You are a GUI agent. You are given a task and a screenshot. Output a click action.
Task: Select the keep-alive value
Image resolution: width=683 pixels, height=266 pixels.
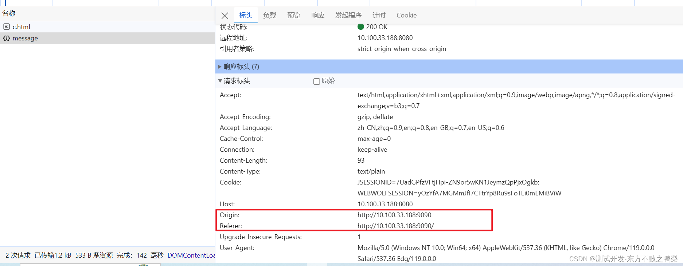pos(372,150)
